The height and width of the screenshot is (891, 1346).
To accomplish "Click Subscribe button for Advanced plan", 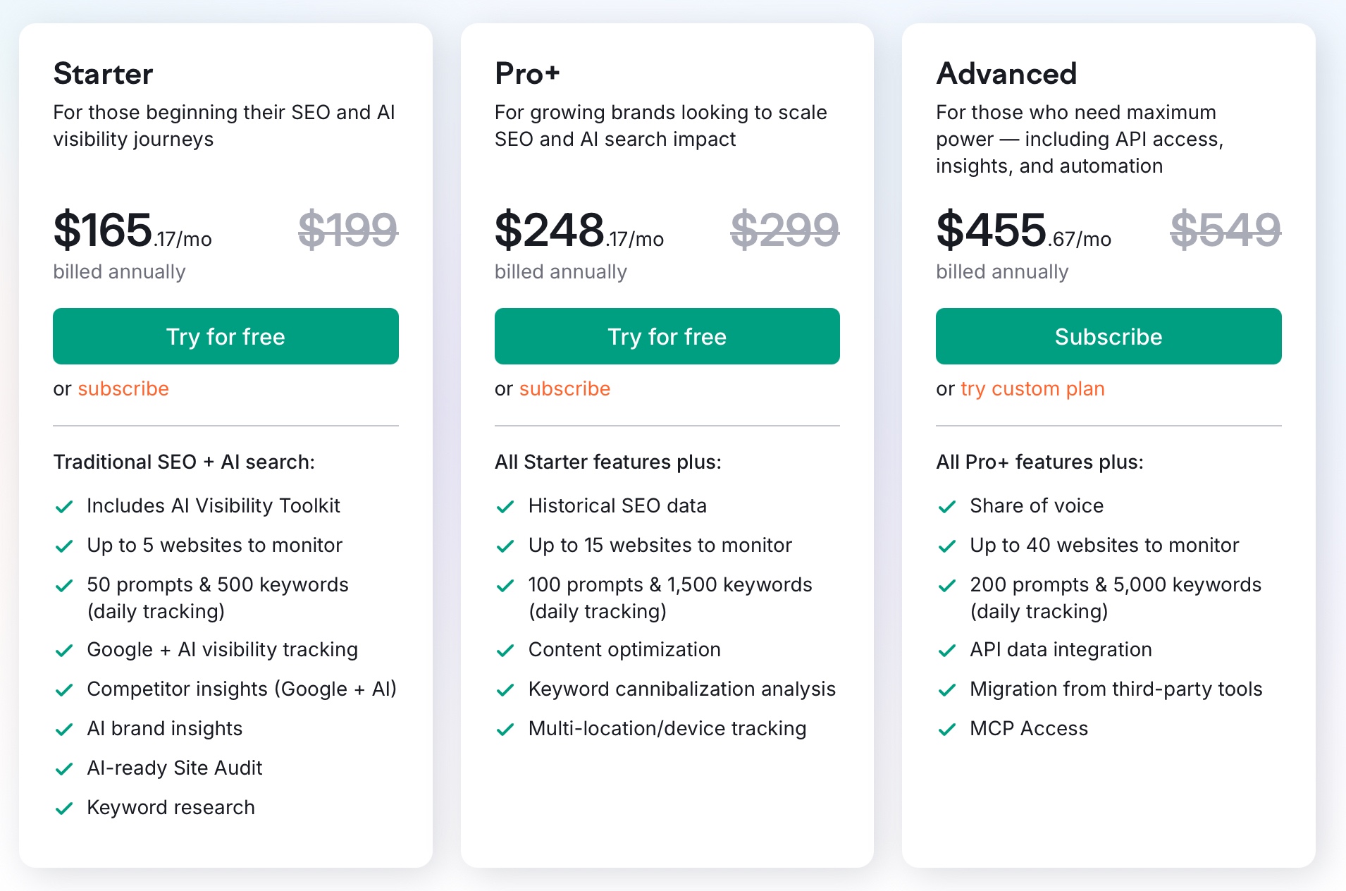I will (1108, 336).
